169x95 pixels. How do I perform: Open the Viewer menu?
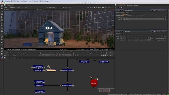pos(31,1)
